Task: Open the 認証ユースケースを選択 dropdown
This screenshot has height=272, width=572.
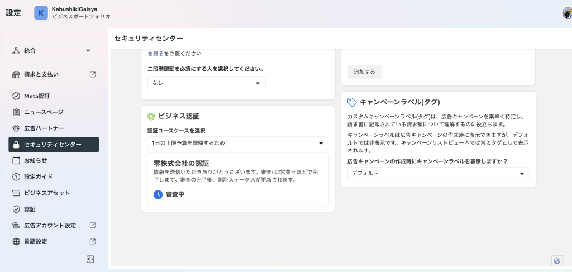Action: 237,144
